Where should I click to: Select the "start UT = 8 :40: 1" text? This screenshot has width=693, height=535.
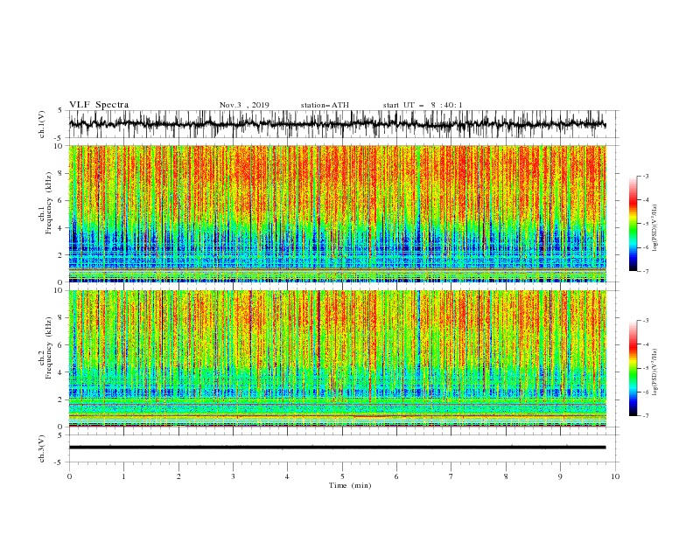(x=423, y=105)
